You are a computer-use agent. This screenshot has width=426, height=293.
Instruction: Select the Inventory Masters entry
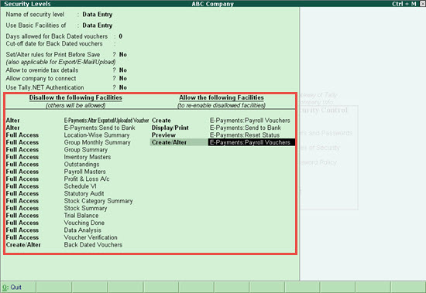coord(88,157)
